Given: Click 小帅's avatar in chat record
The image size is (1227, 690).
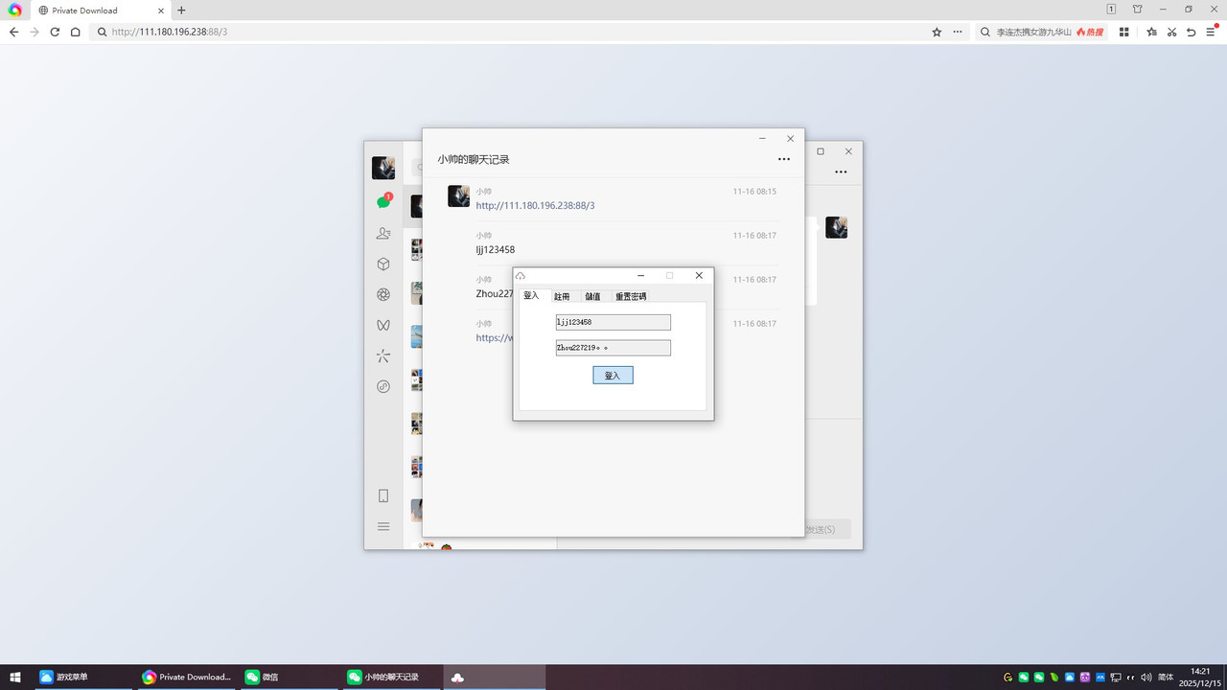Looking at the screenshot, I should point(458,195).
